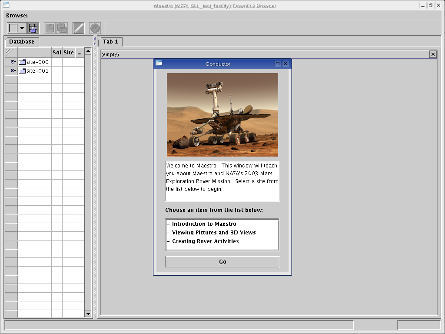The height and width of the screenshot is (334, 445).
Task: Expand the site-001 tree node
Action: pos(13,70)
